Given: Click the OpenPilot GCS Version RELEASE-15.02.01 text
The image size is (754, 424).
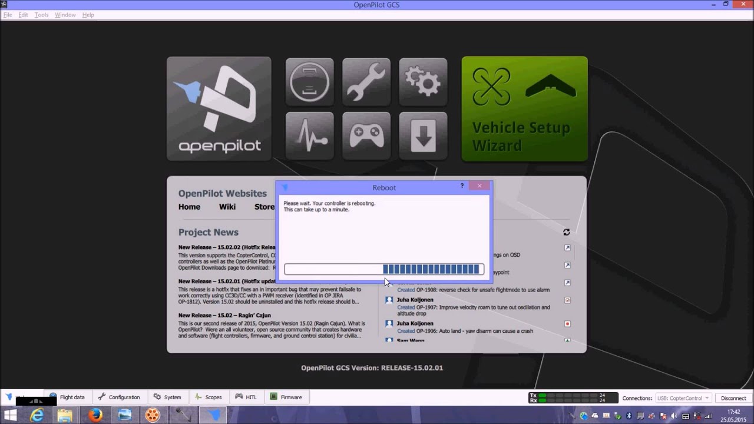Looking at the screenshot, I should tap(372, 367).
